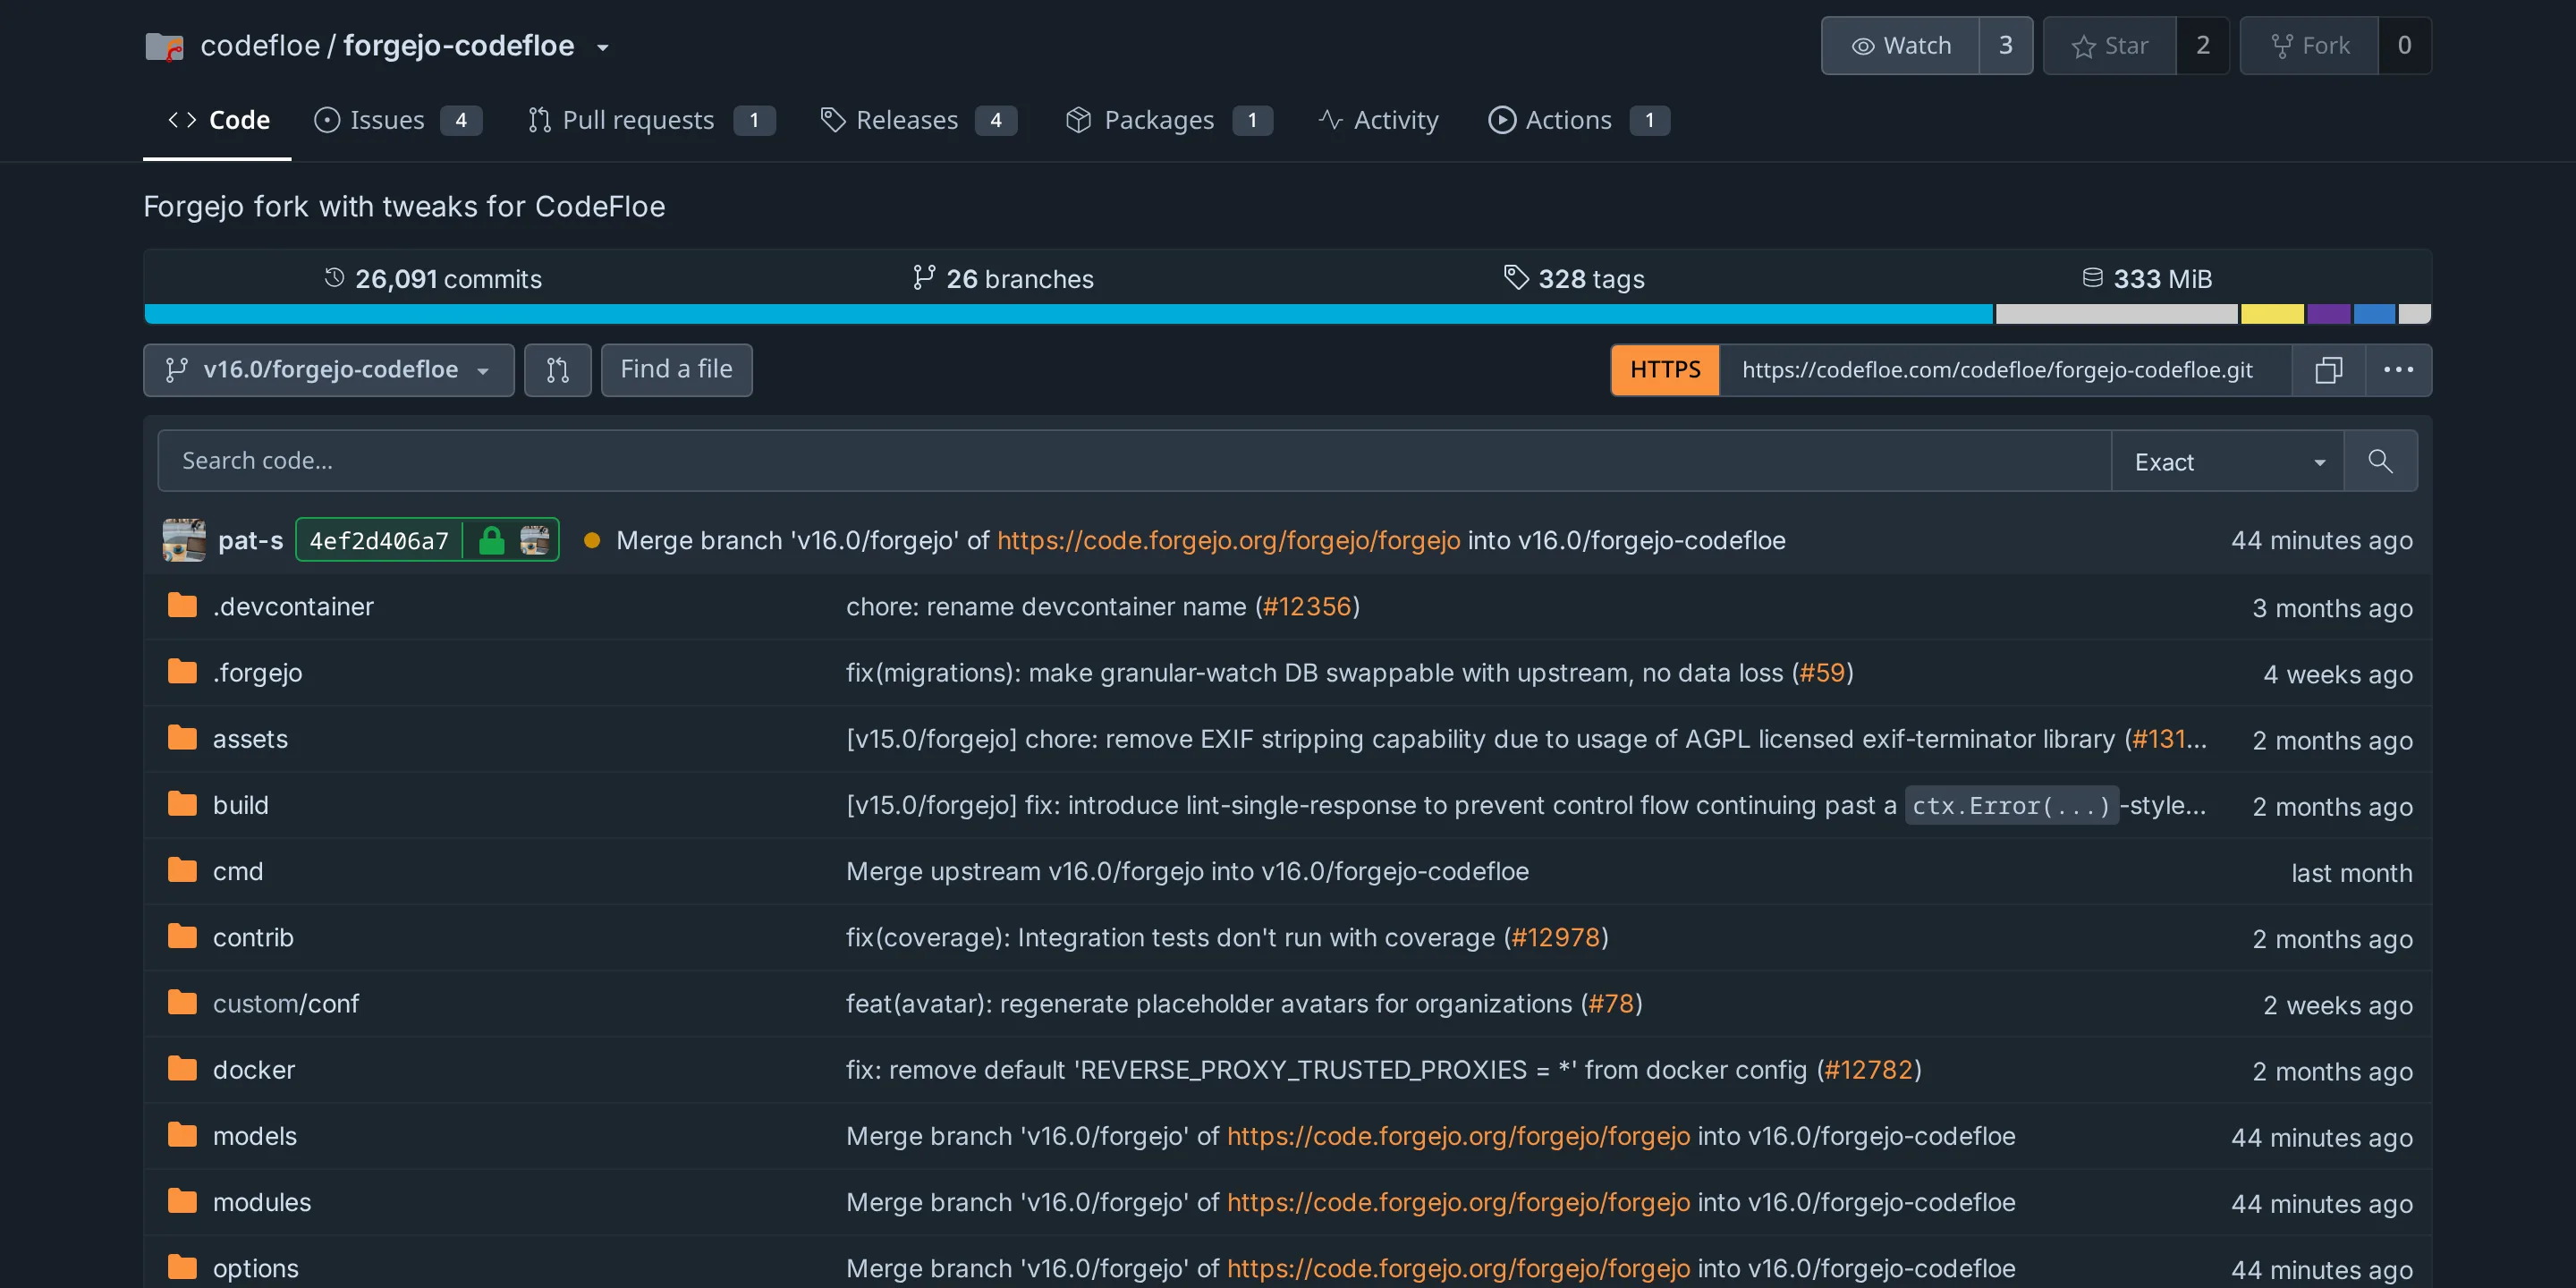Viewport: 2576px width, 1288px height.
Task: Open commit 4ef2d406a7 hash link
Action: click(x=379, y=540)
